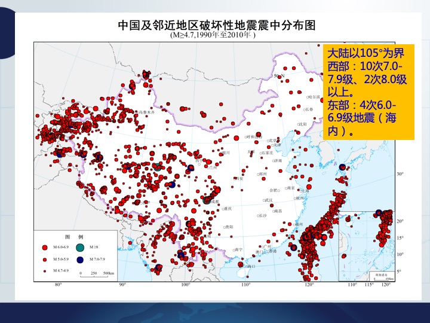Viewport: 430px width, 323px height.
Task: Click the South China Sea inset map
Action: 367,246
